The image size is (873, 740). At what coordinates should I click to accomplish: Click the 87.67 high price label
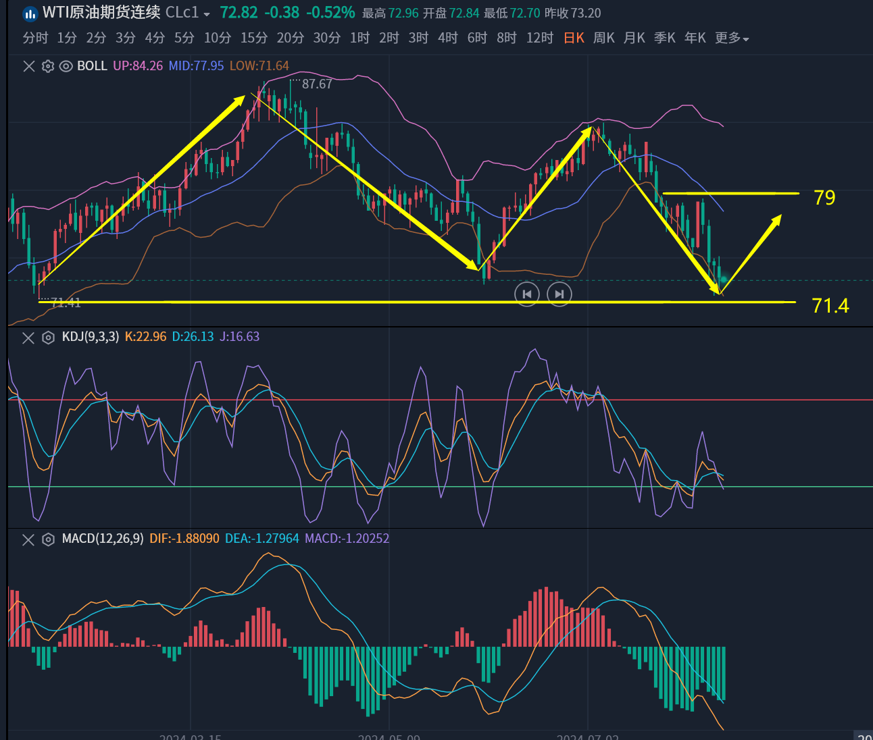pos(317,84)
